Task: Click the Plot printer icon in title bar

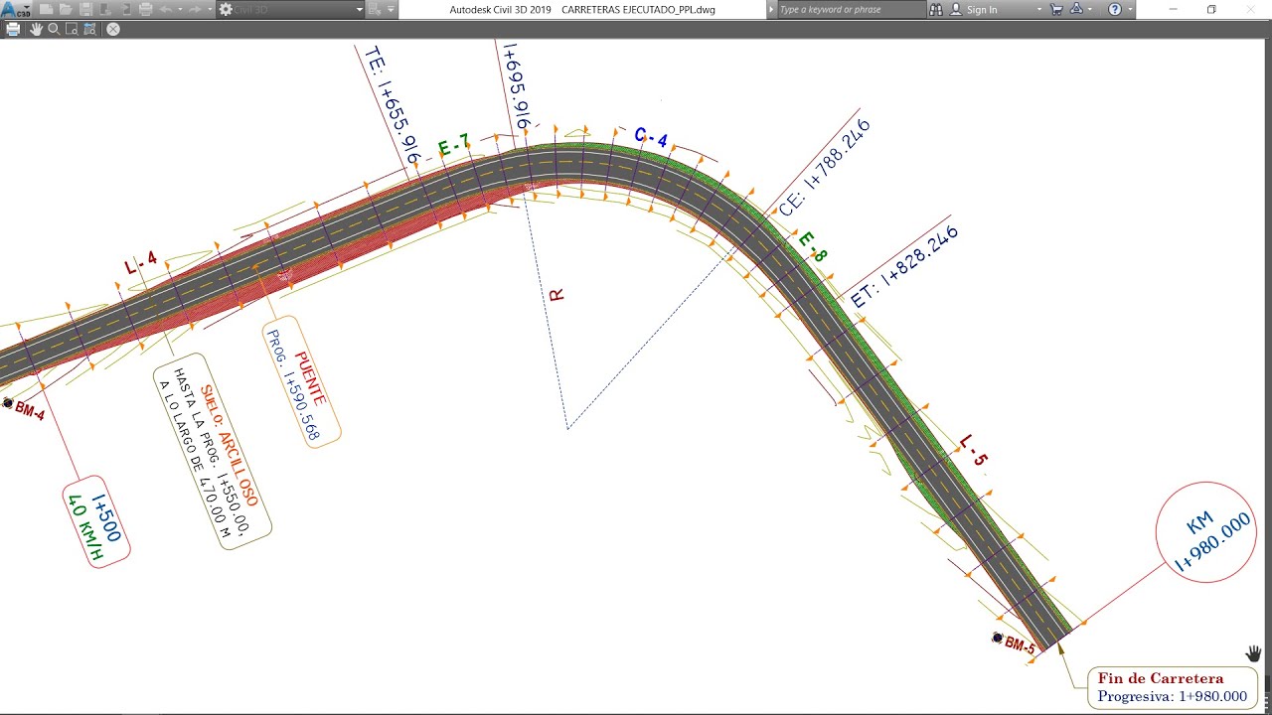Action: 145,9
